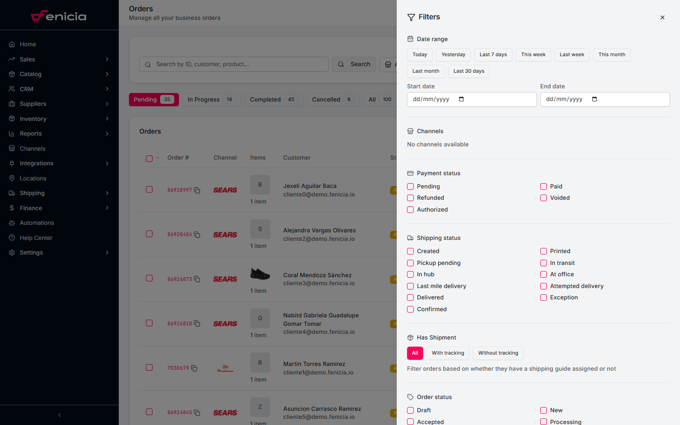Image resolution: width=680 pixels, height=425 pixels.
Task: Copy order number 86928997 icon
Action: click(x=197, y=190)
